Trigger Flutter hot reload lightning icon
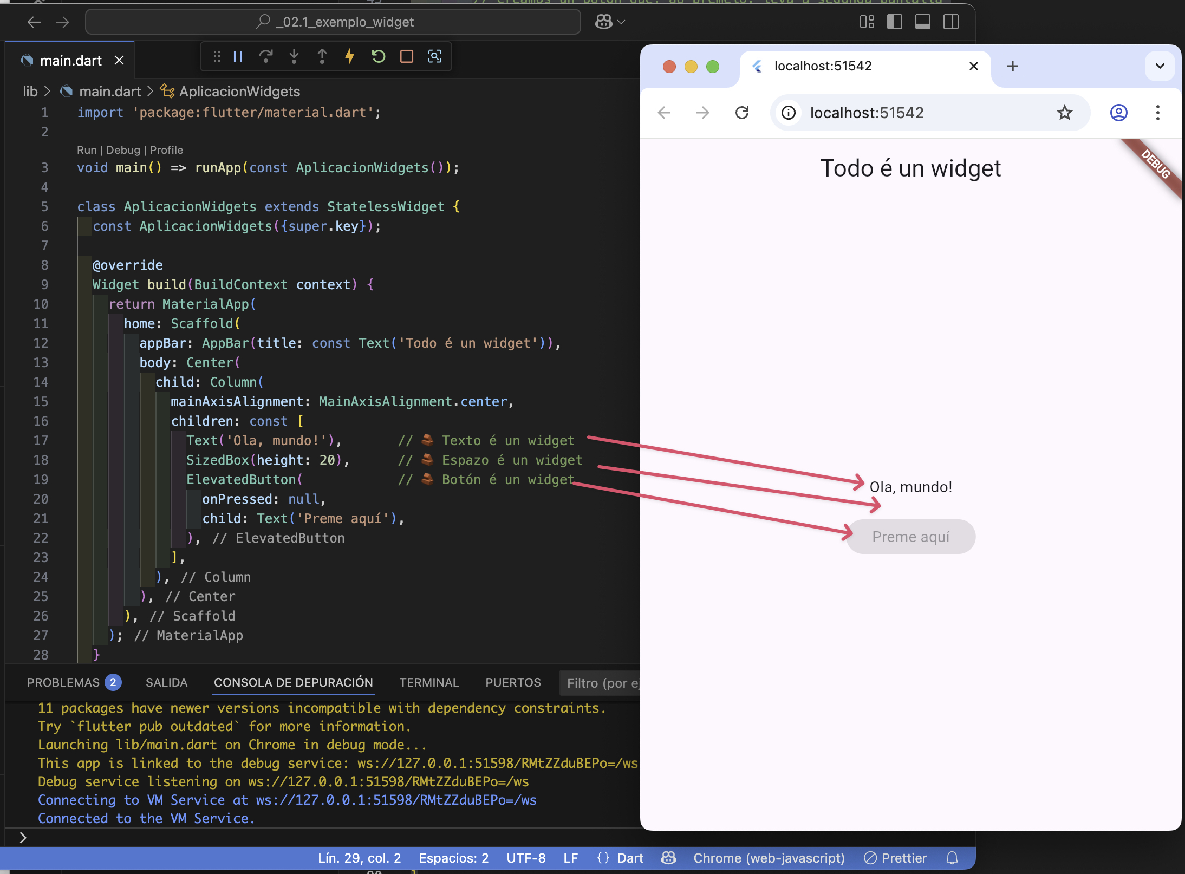Screen dimensions: 1185x874 coord(350,56)
